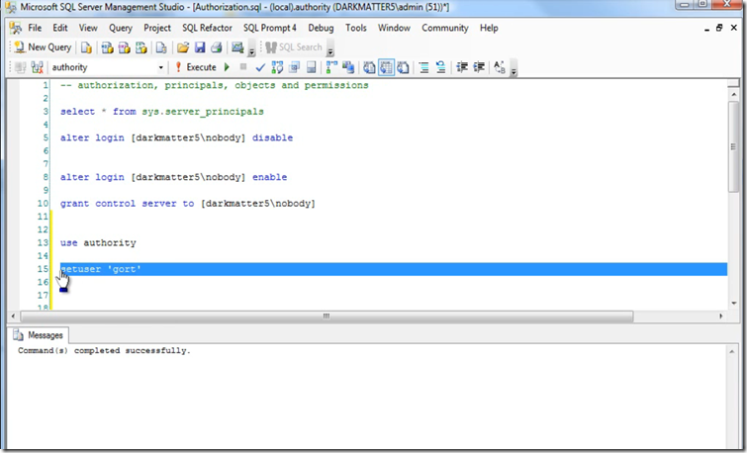Open the File menu

click(35, 28)
